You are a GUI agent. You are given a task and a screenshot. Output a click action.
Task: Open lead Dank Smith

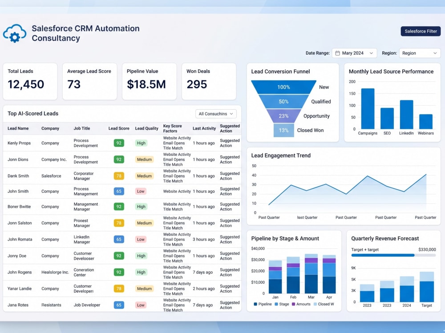point(18,176)
